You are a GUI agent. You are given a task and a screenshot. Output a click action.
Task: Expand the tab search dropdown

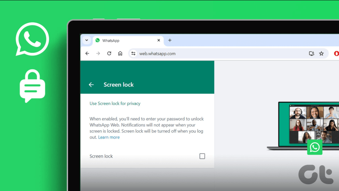pyautogui.click(x=87, y=40)
